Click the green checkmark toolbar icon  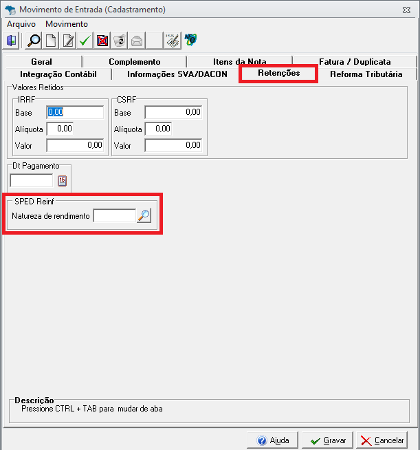pos(85,41)
